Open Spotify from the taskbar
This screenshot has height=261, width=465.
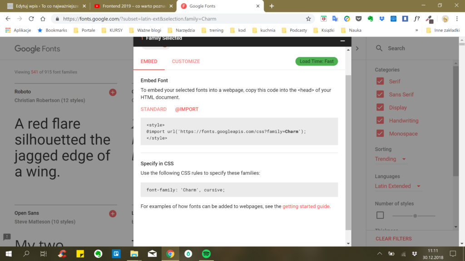pyautogui.click(x=206, y=254)
